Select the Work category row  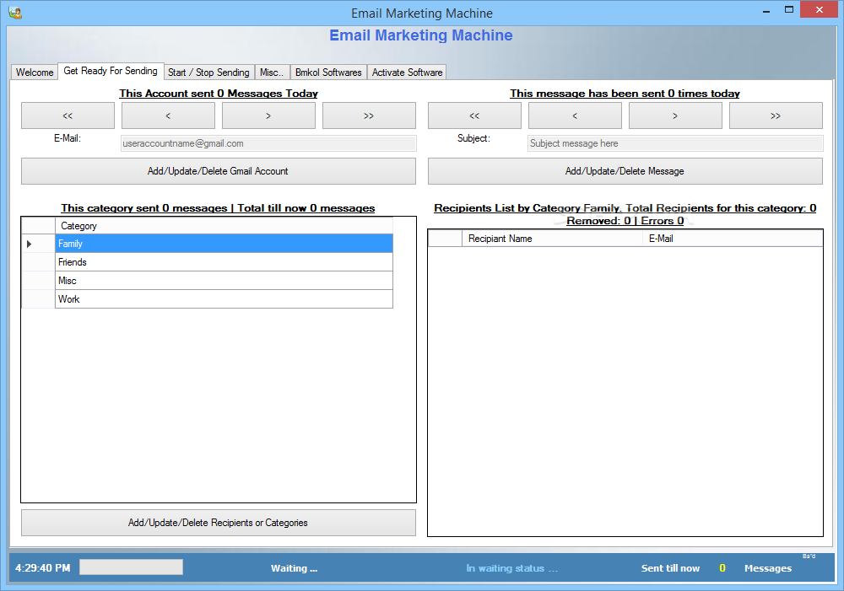[x=224, y=299]
